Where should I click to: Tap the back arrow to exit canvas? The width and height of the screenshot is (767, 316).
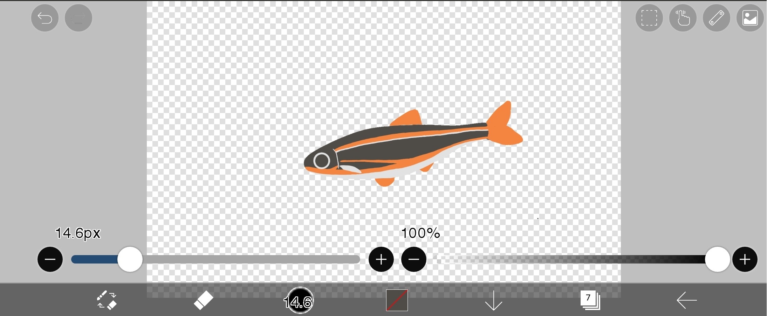tap(687, 300)
